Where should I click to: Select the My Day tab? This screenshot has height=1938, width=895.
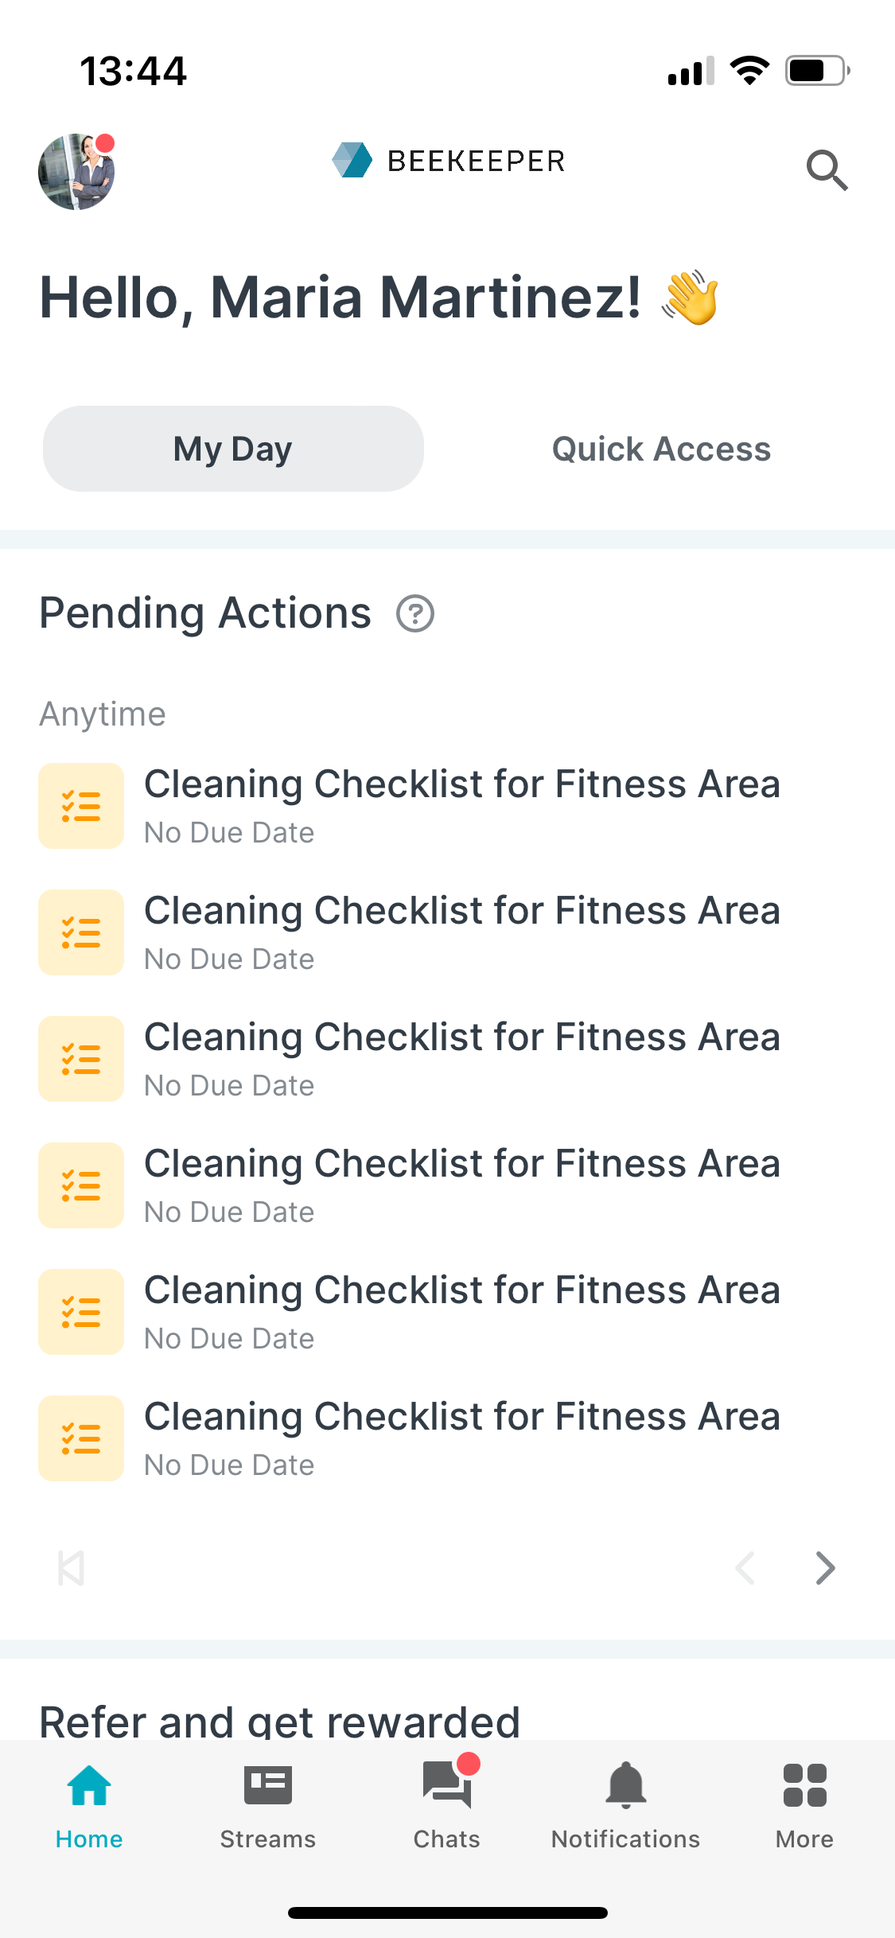pos(233,449)
